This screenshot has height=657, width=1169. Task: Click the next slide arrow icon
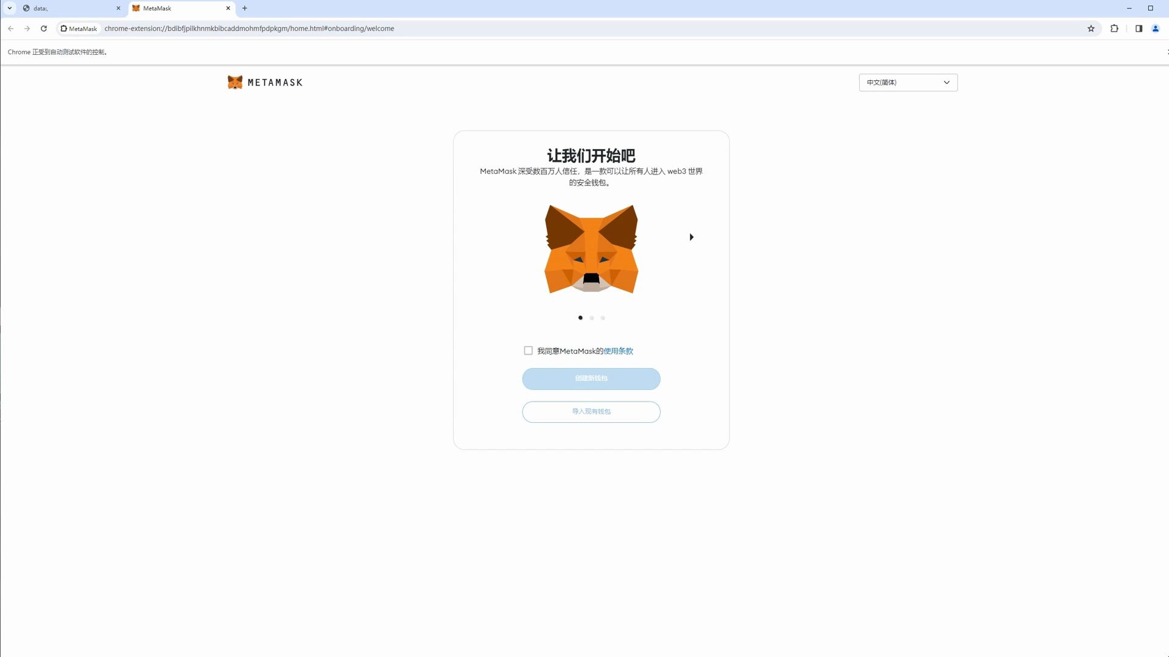[690, 237]
